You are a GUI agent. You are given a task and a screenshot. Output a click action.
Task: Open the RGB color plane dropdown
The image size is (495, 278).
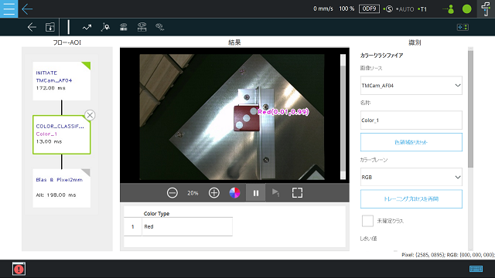click(411, 177)
